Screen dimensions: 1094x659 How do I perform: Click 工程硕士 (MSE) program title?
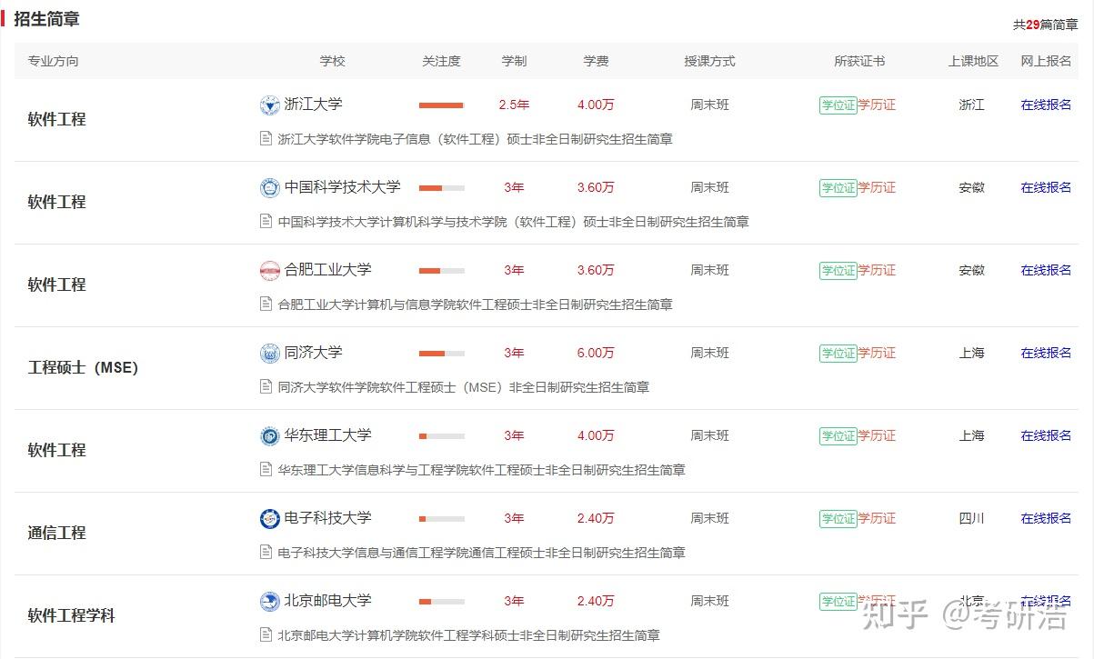[83, 368]
